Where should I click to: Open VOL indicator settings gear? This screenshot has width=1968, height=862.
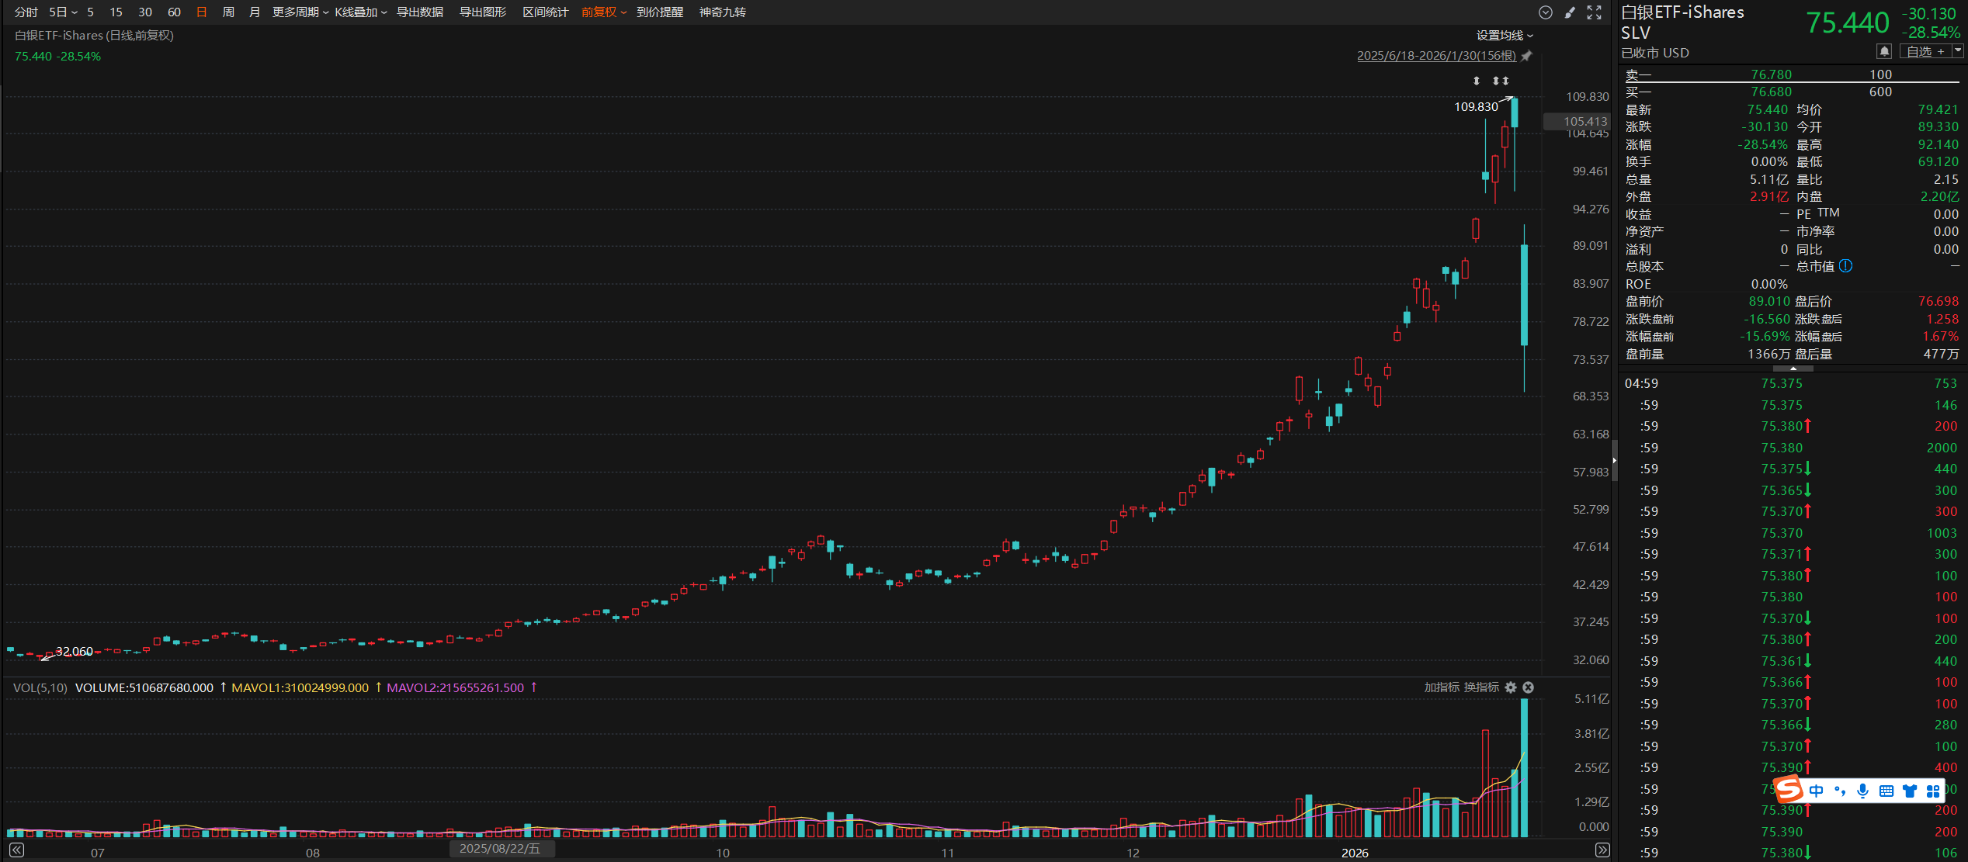(x=1510, y=687)
